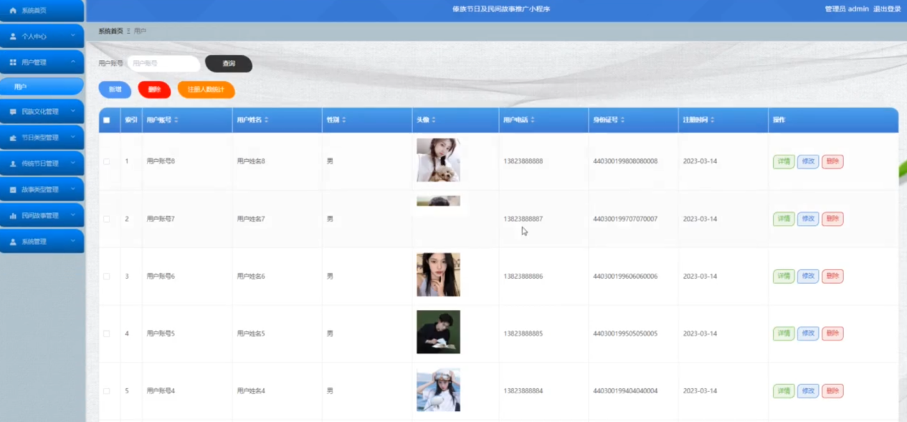
Task: Click 退出登录 in the top bar
Action: coord(887,9)
